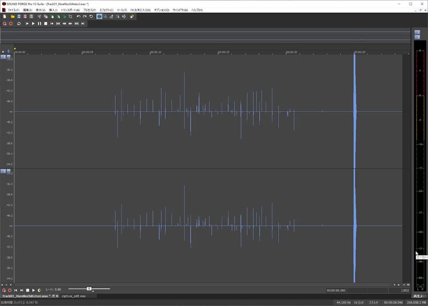Click Record in the bottom data window transport

[10, 291]
